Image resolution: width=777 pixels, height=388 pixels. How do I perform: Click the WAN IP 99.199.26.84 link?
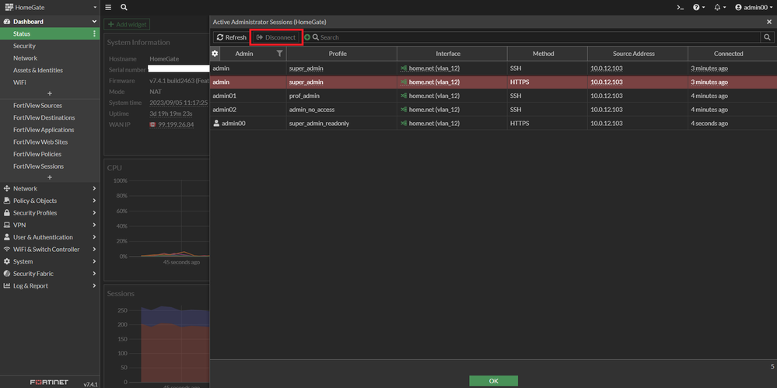[176, 124]
